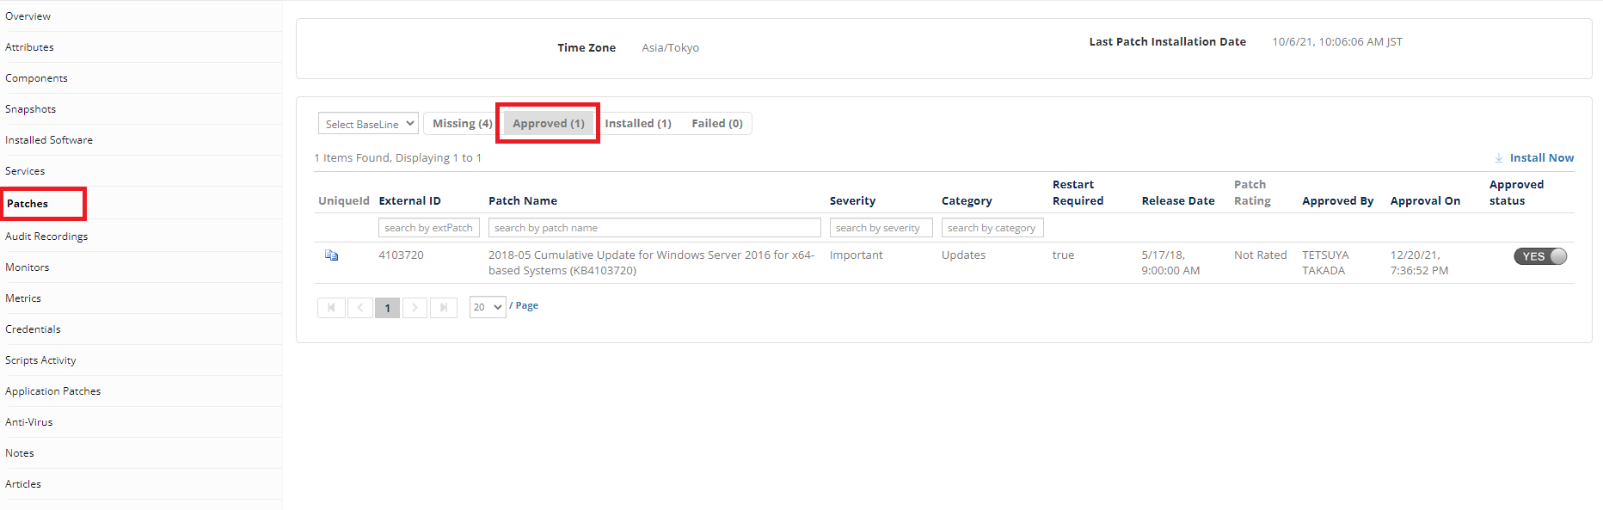1603x510 pixels.
Task: Sort by Release Date column header
Action: [x=1178, y=201]
